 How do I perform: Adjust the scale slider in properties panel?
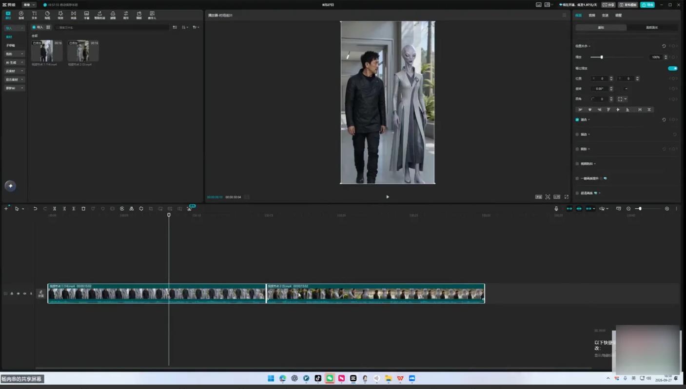[617, 57]
